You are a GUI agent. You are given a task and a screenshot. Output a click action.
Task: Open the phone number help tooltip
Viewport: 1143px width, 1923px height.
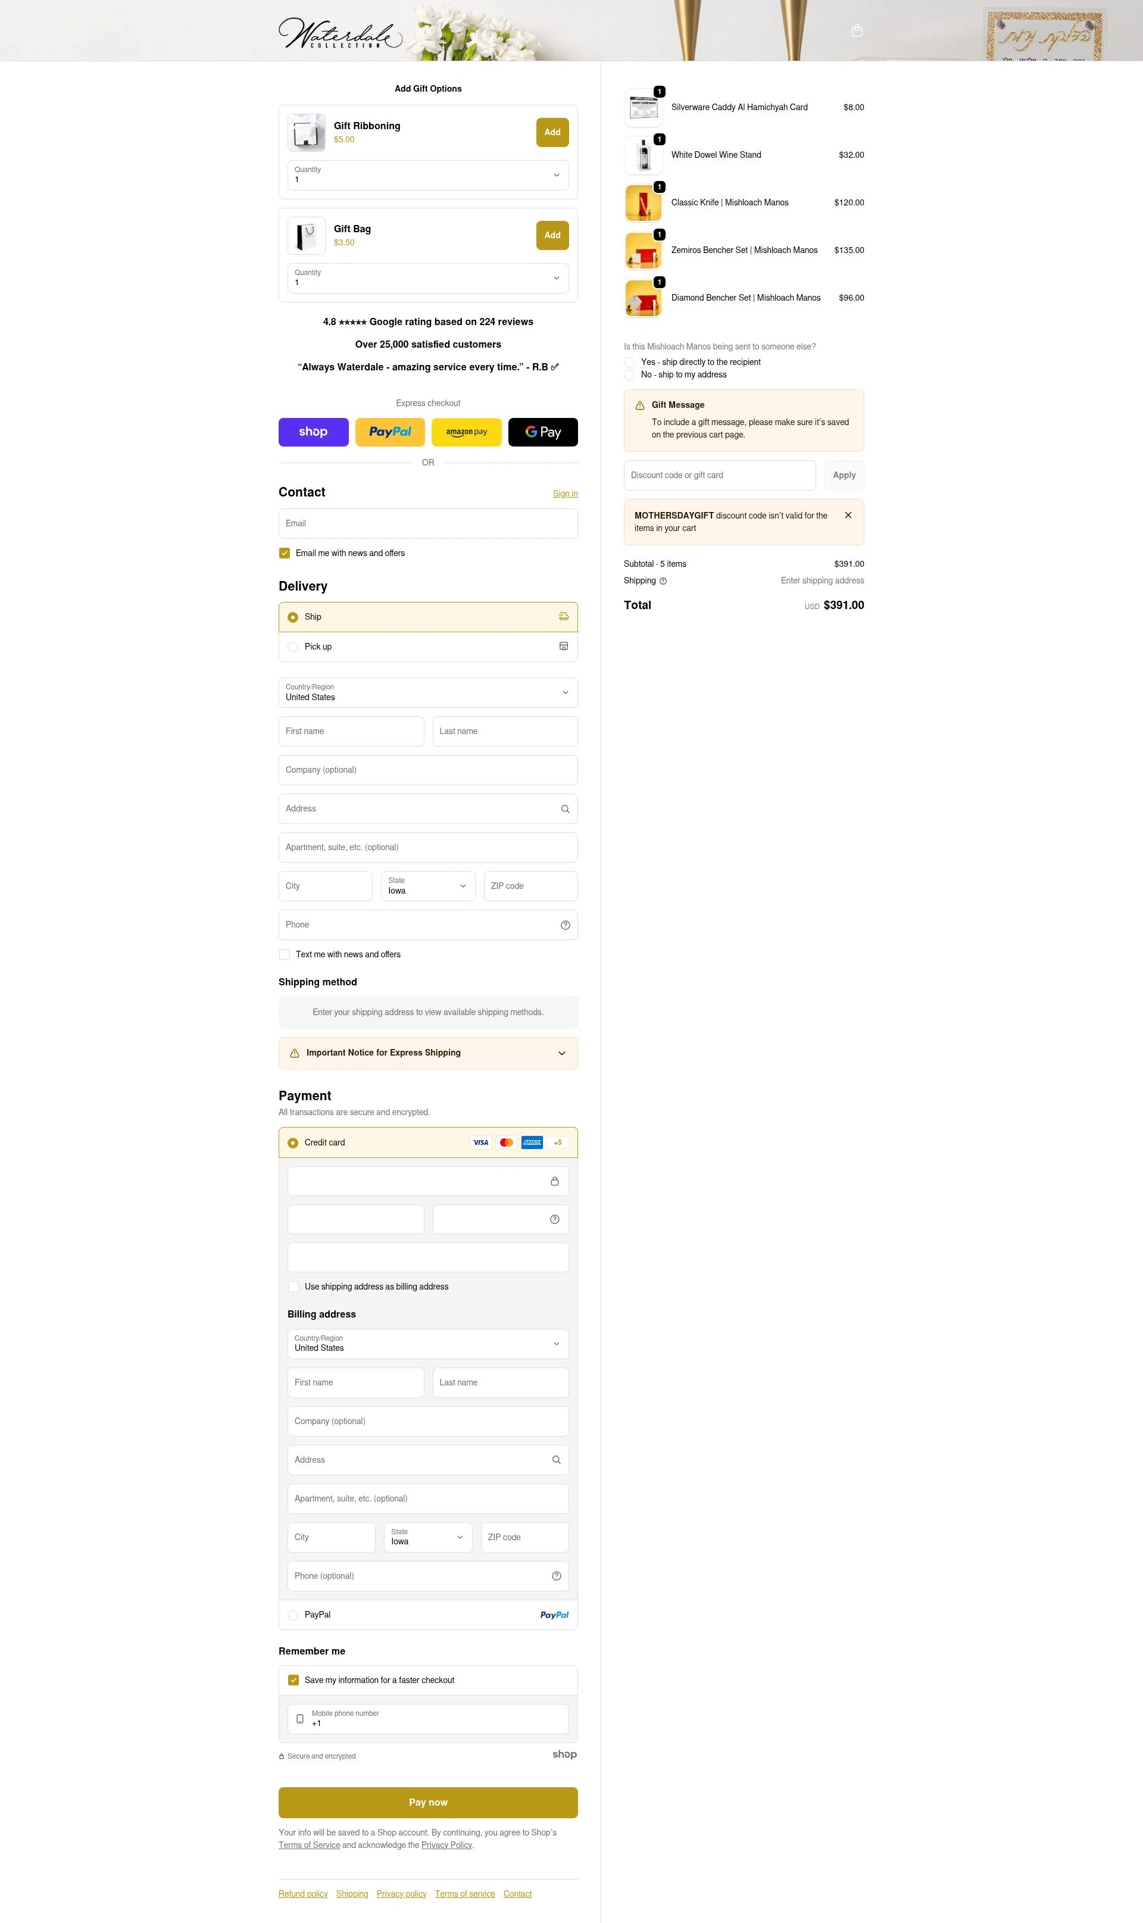tap(566, 925)
